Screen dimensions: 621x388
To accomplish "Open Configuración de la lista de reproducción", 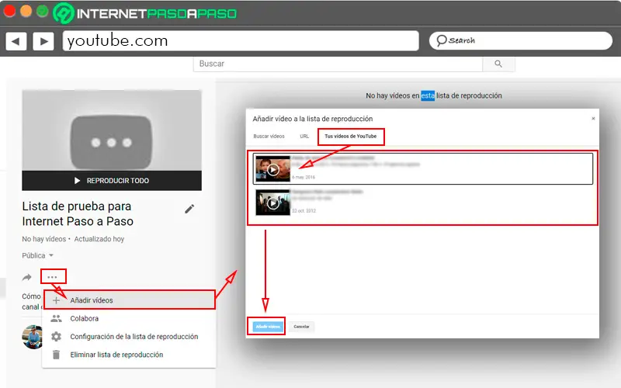I will click(x=129, y=337).
